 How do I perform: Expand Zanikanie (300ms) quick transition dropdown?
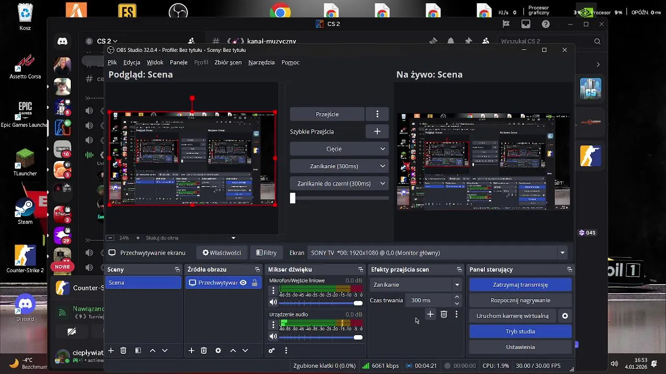[x=382, y=166]
